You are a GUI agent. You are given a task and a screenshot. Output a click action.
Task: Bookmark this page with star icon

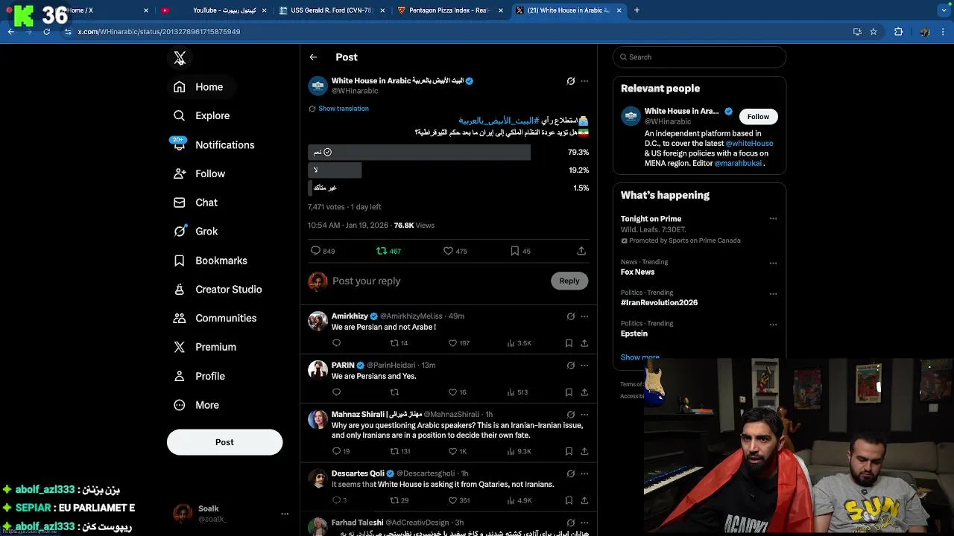[x=874, y=32]
